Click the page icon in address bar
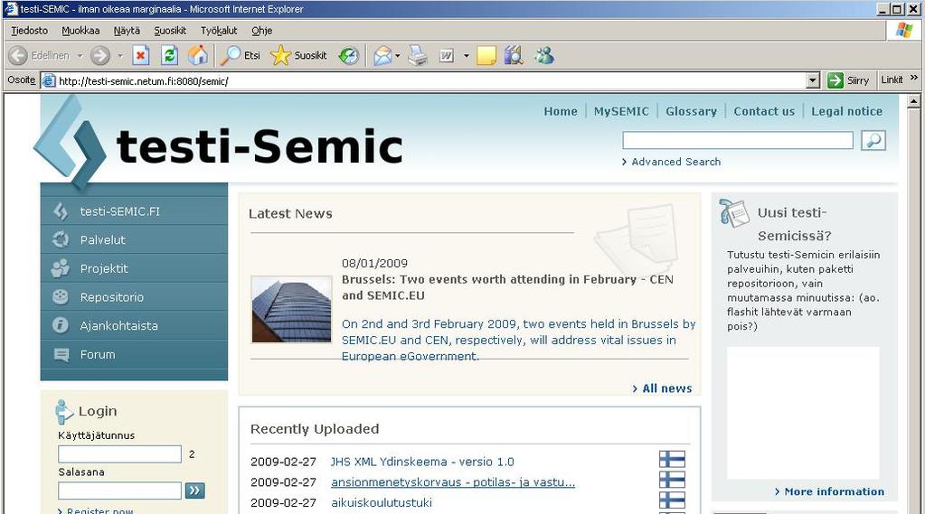This screenshot has width=925, height=514. pyautogui.click(x=49, y=80)
